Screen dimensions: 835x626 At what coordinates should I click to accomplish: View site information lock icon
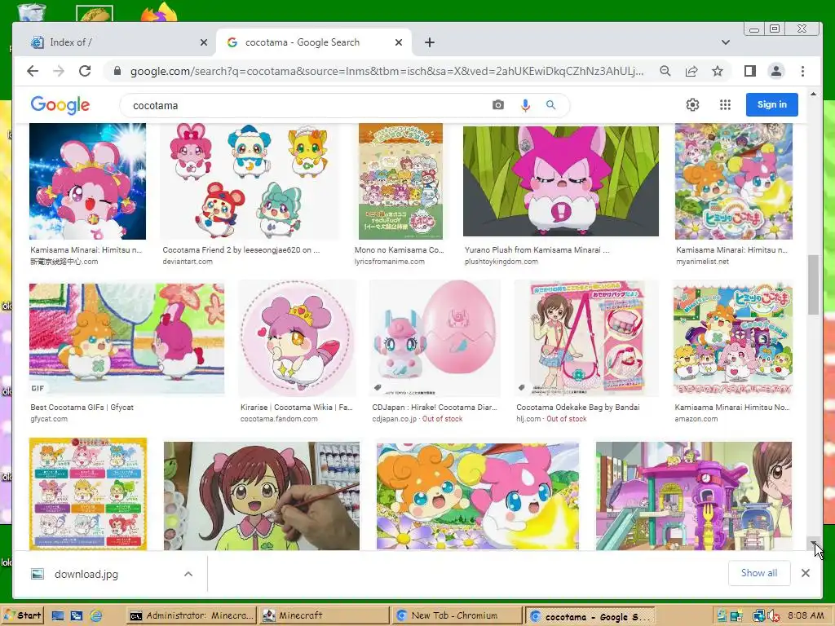pos(117,71)
